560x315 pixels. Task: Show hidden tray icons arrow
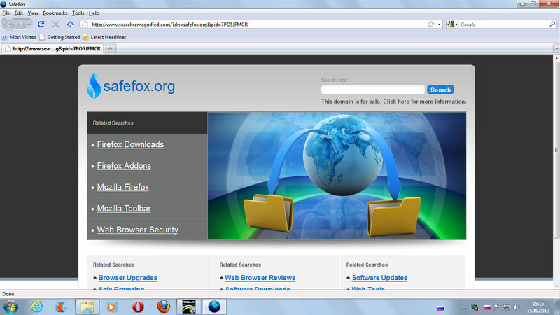tap(464, 307)
